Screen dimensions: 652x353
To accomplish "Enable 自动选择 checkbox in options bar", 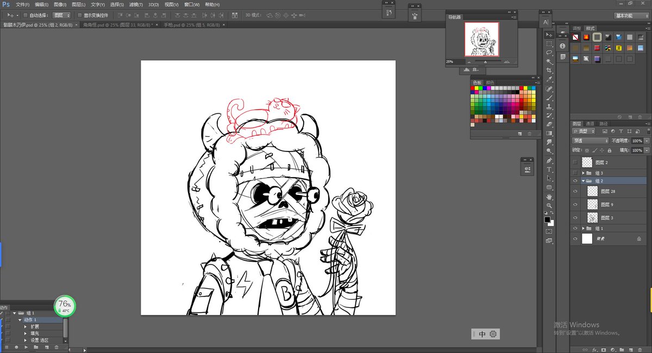I will click(26, 15).
